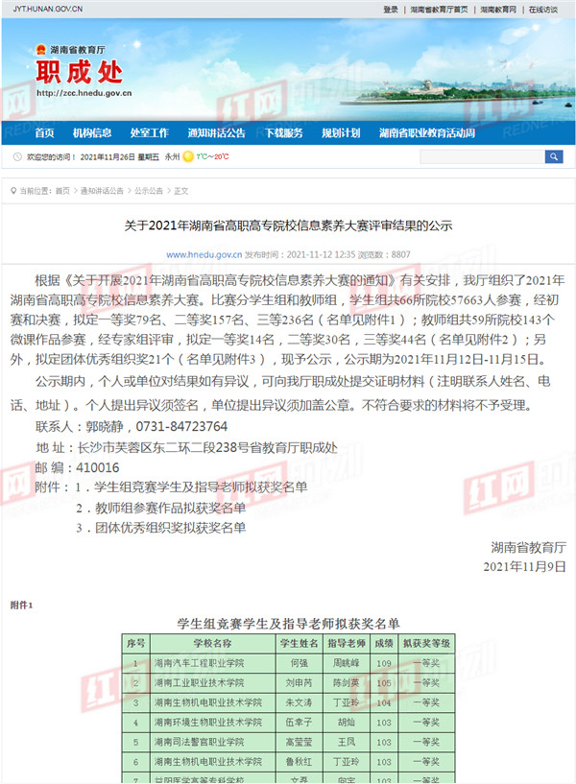Click JYT.HUNAN.GOV.CN in top bar
This screenshot has height=784, width=576.
click(x=48, y=9)
